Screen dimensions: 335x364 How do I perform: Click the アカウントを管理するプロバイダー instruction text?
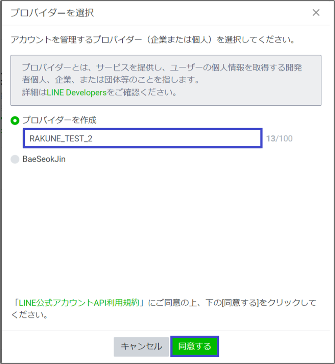coord(153,40)
